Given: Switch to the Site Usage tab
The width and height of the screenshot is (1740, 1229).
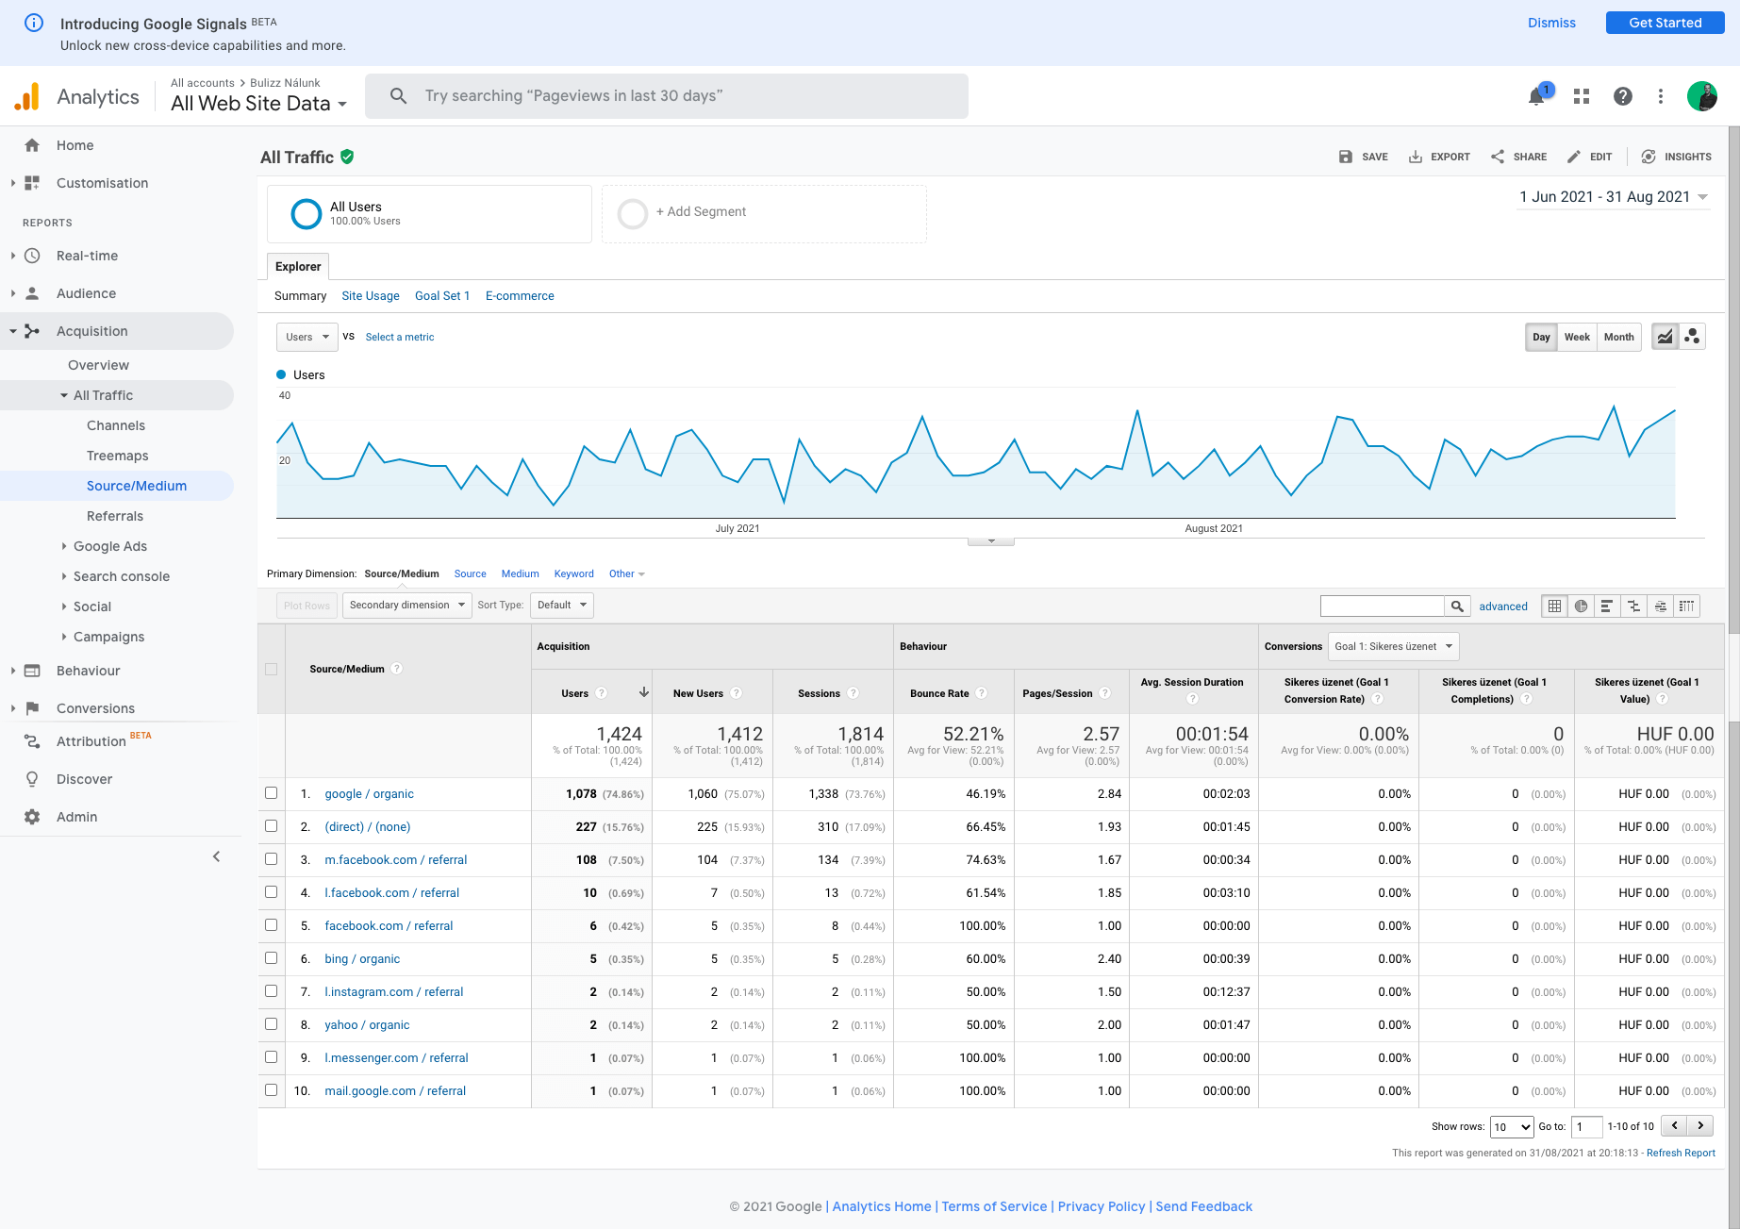Looking at the screenshot, I should [x=371, y=296].
